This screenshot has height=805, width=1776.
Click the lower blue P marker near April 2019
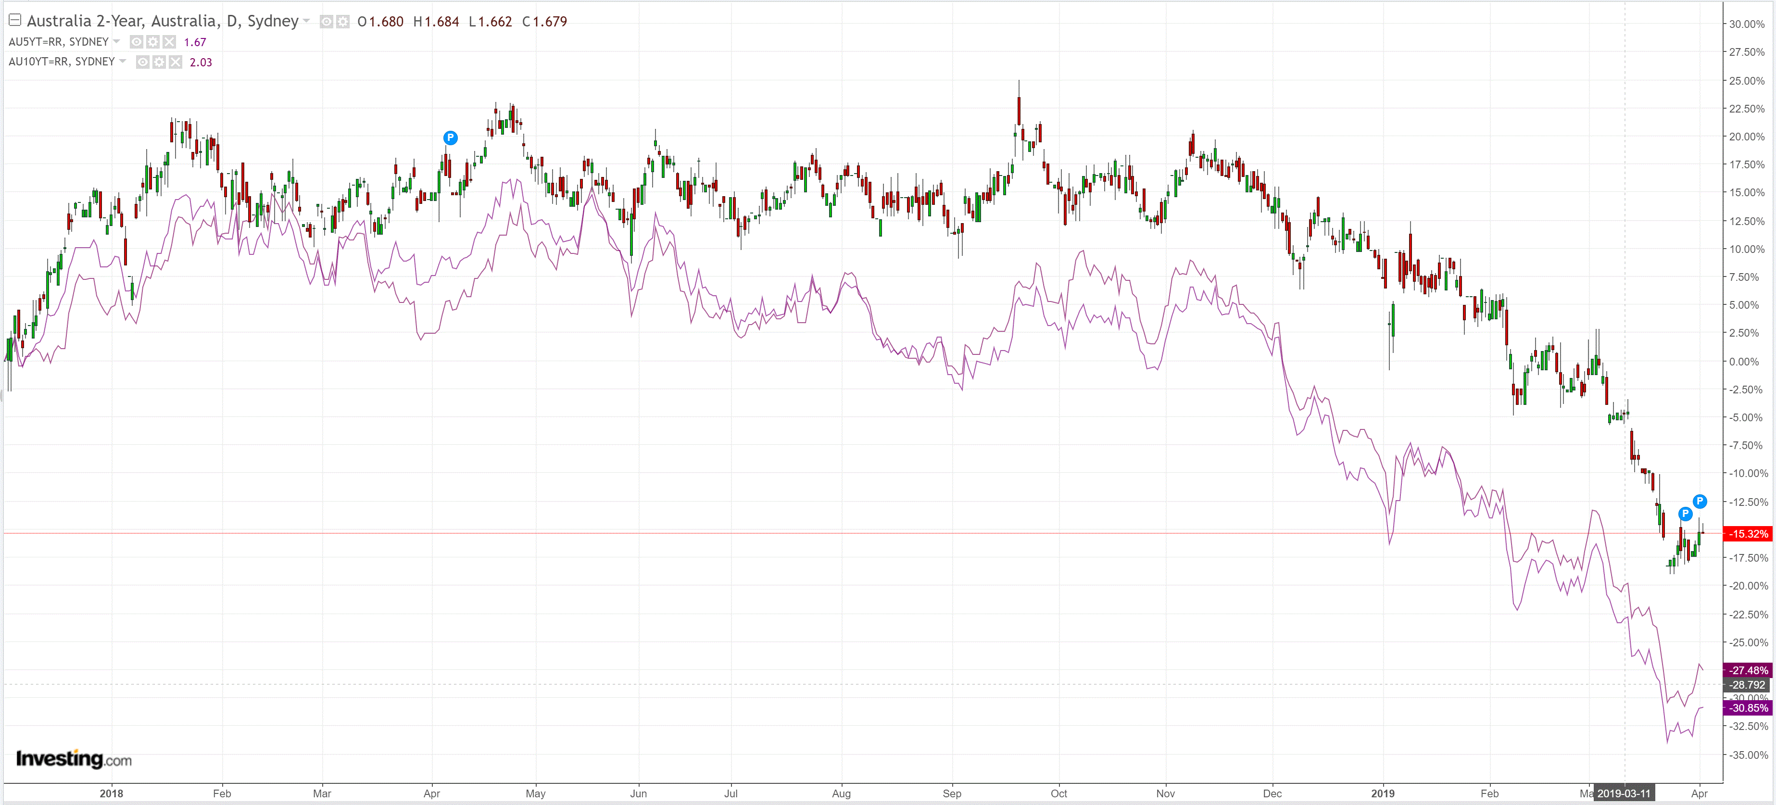(x=1685, y=514)
